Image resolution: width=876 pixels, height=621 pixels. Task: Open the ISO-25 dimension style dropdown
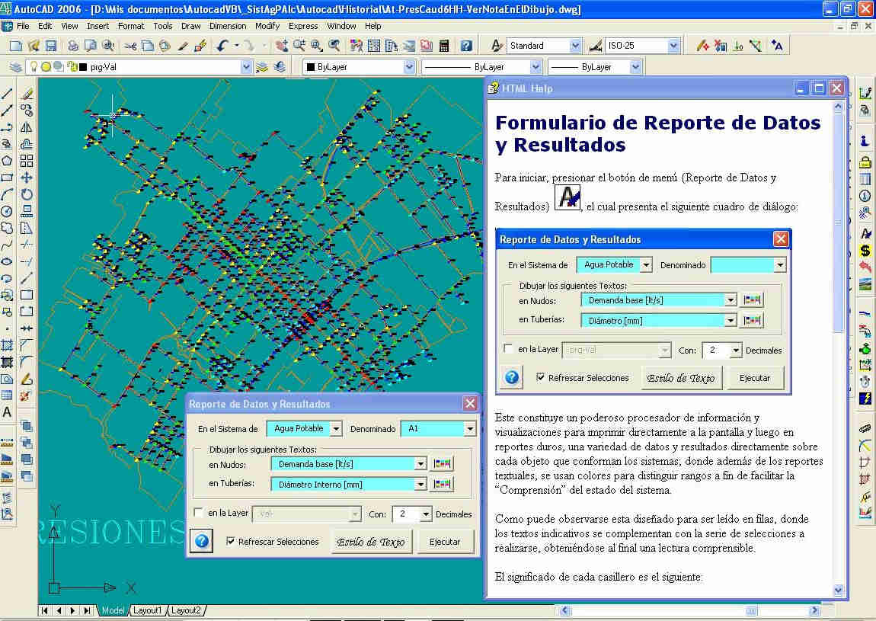pos(673,46)
